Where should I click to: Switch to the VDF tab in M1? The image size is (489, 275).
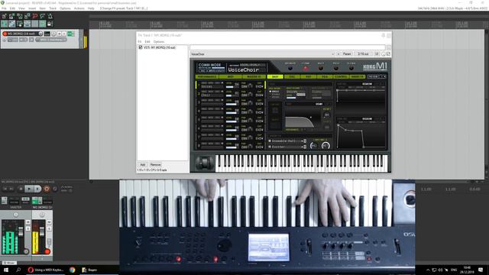pyautogui.click(x=308, y=76)
